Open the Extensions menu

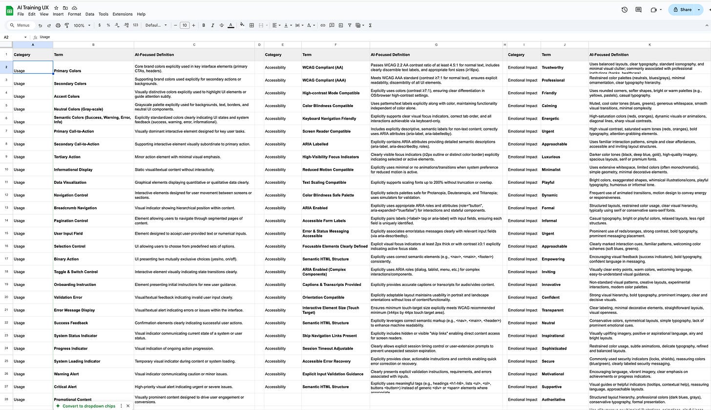tap(123, 14)
